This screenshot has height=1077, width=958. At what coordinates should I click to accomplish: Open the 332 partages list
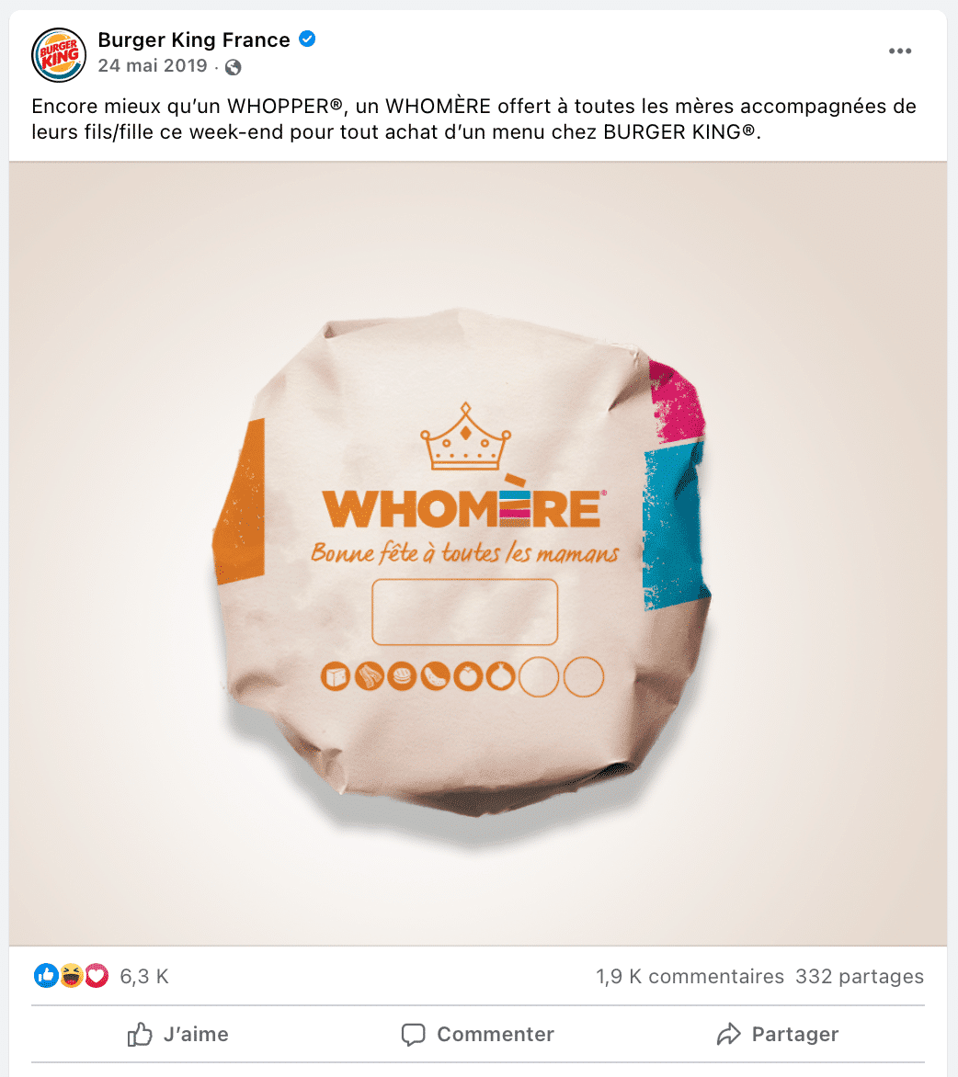point(860,976)
